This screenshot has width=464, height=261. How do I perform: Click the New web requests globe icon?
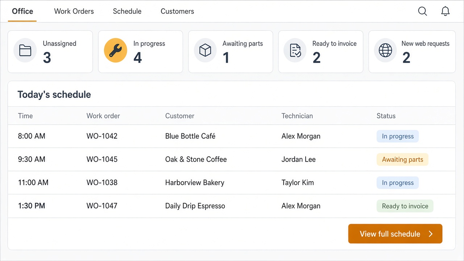tap(385, 50)
